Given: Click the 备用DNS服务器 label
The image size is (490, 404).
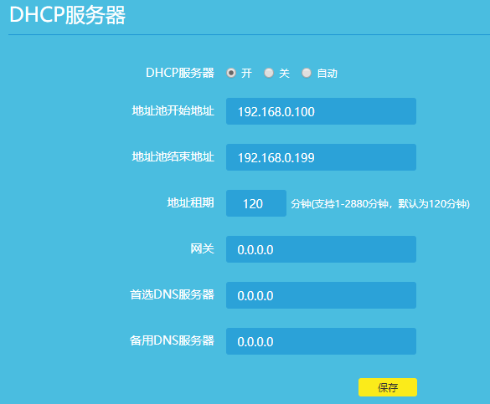Looking at the screenshot, I should [172, 340].
